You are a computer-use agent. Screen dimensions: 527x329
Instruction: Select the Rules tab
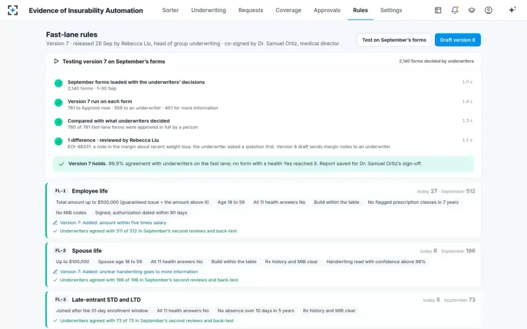click(361, 10)
